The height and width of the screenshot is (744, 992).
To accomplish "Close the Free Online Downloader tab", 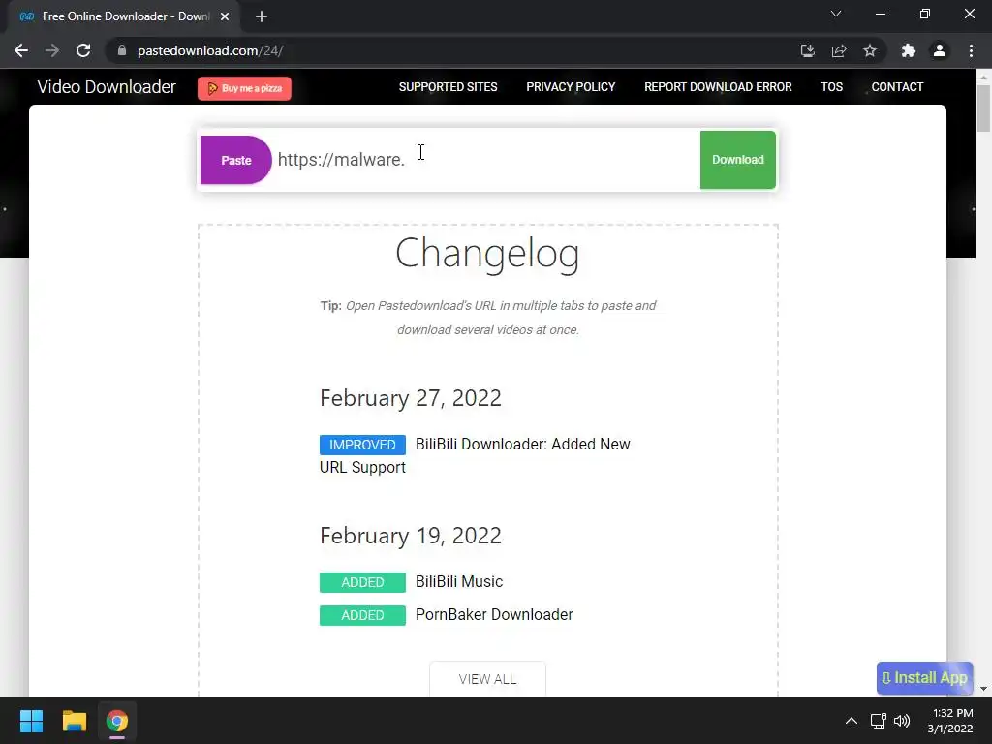I will click(225, 16).
